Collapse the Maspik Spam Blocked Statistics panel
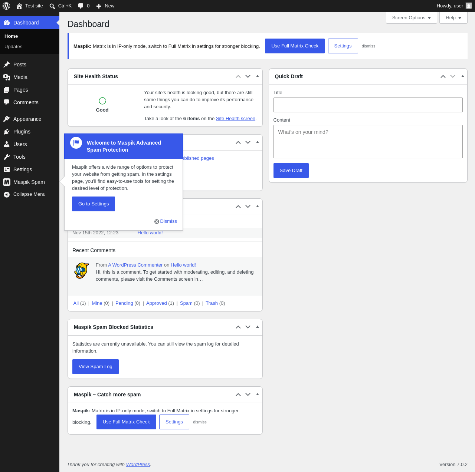The image size is (475, 472). 258,327
